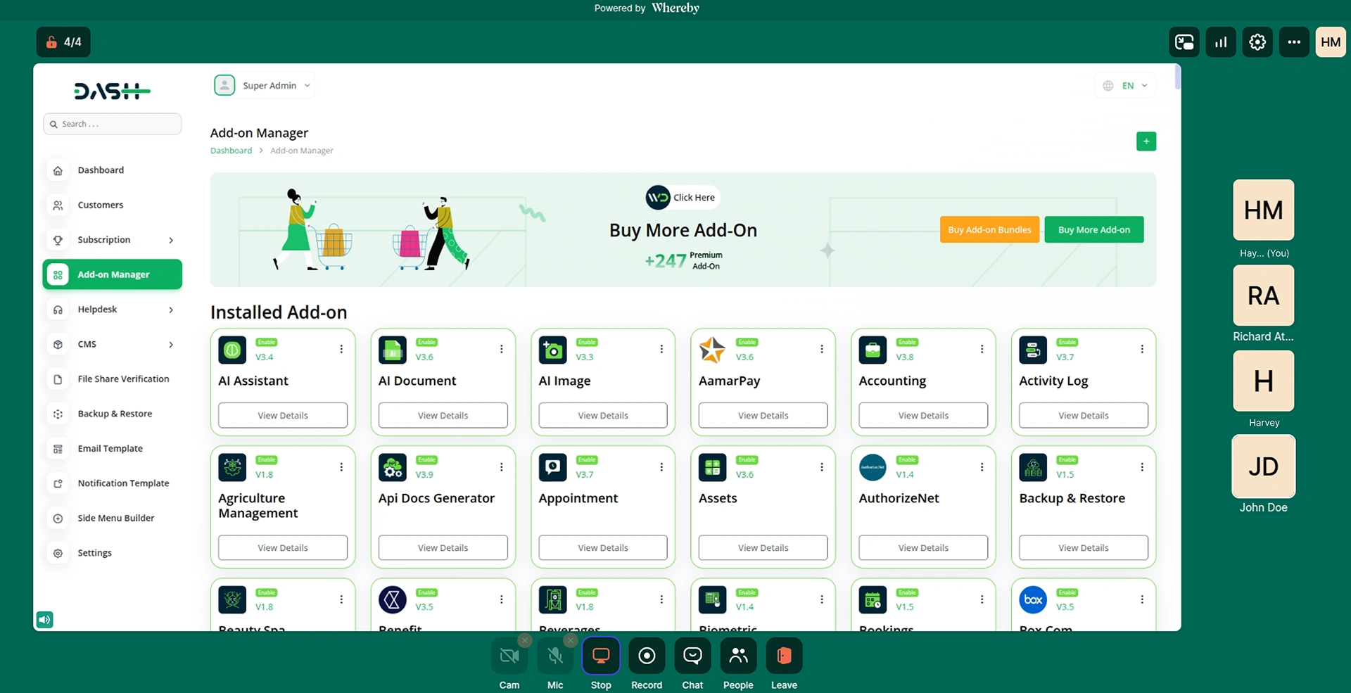Click the Buy Add-on Bundles button

click(x=989, y=230)
